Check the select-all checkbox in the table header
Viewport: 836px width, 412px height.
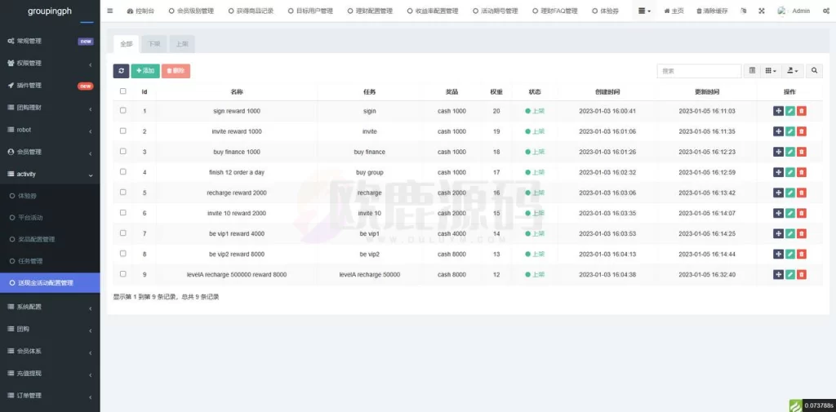tap(123, 91)
